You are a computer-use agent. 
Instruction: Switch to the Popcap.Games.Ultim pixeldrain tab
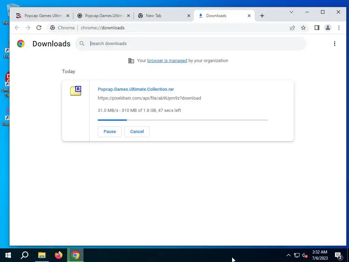pos(104,16)
